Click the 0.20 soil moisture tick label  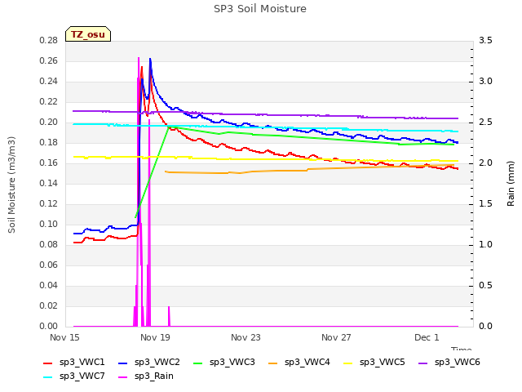click(49, 122)
